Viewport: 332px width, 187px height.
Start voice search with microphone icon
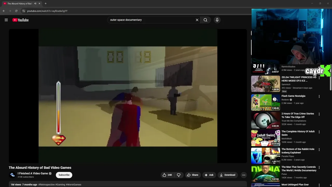(217, 20)
